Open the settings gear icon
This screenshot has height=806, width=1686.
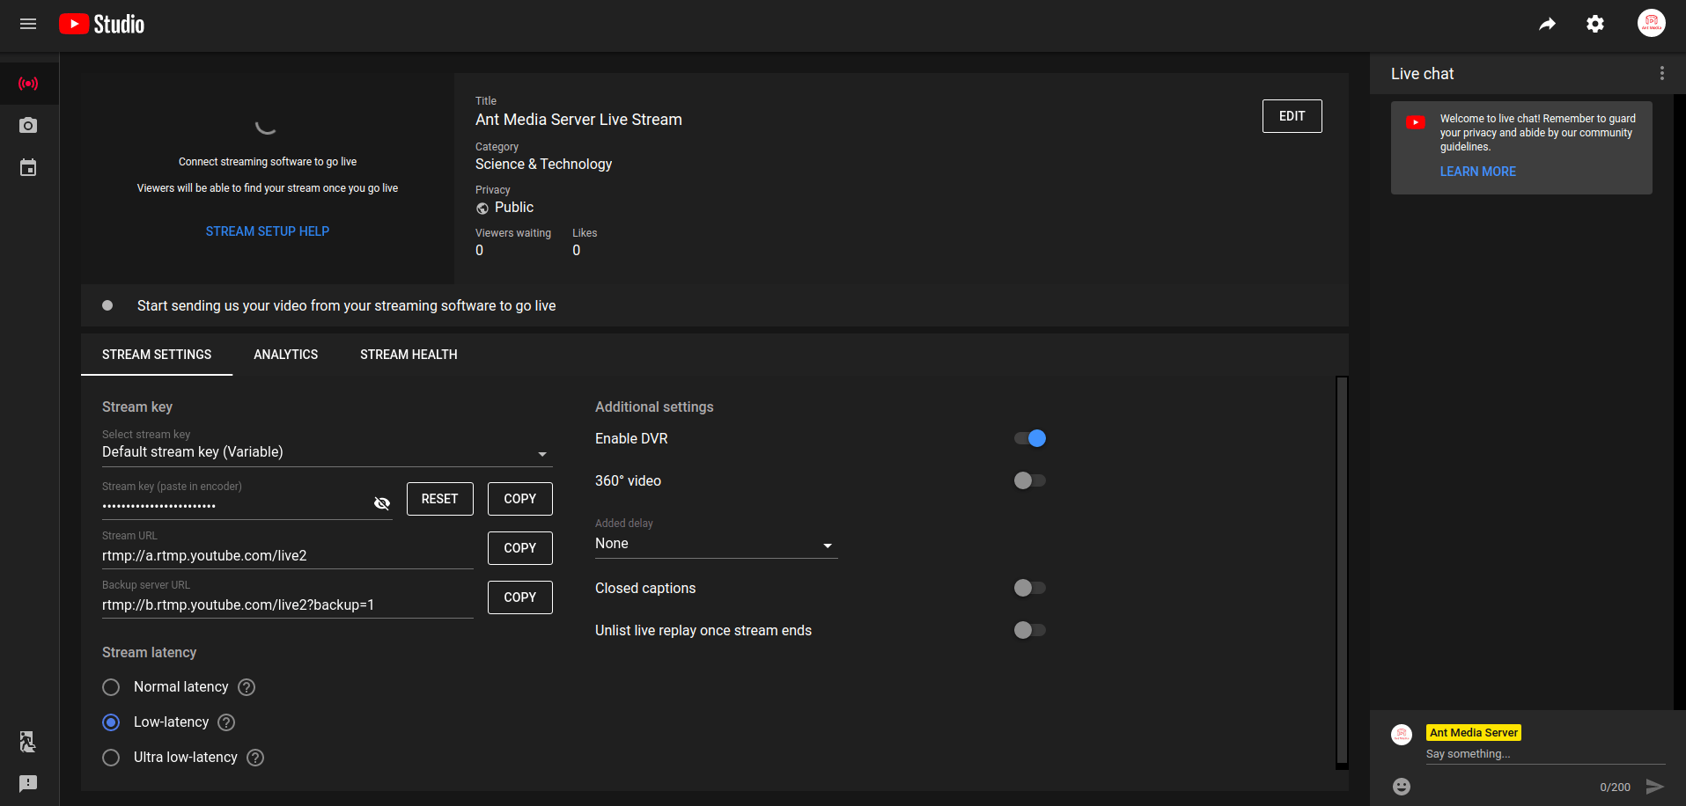tap(1595, 24)
